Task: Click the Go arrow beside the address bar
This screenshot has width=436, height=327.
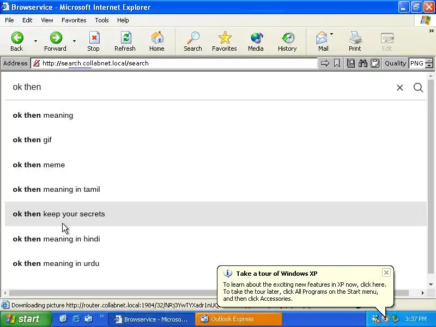Action: click(x=325, y=63)
